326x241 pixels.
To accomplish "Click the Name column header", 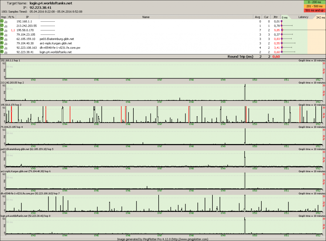I will (x=146, y=17).
